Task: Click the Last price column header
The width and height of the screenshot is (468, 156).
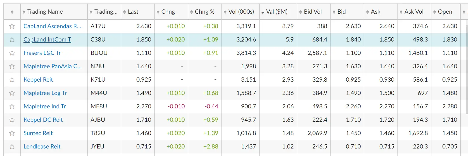Action: point(133,12)
